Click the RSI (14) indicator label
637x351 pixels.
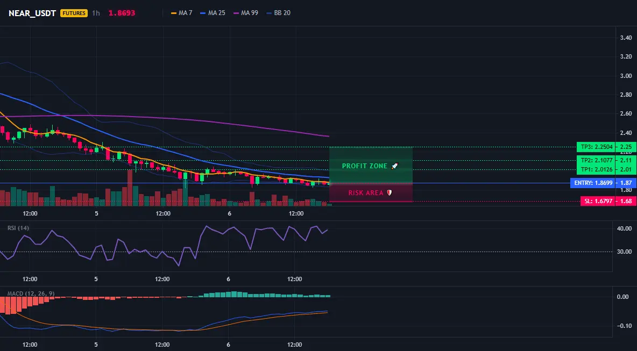18,228
